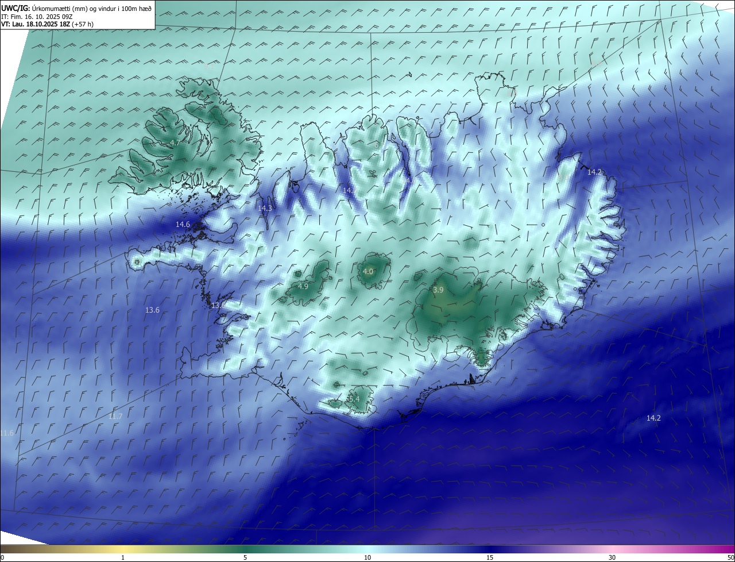Click the colorbar tick label 50

[x=730, y=557]
